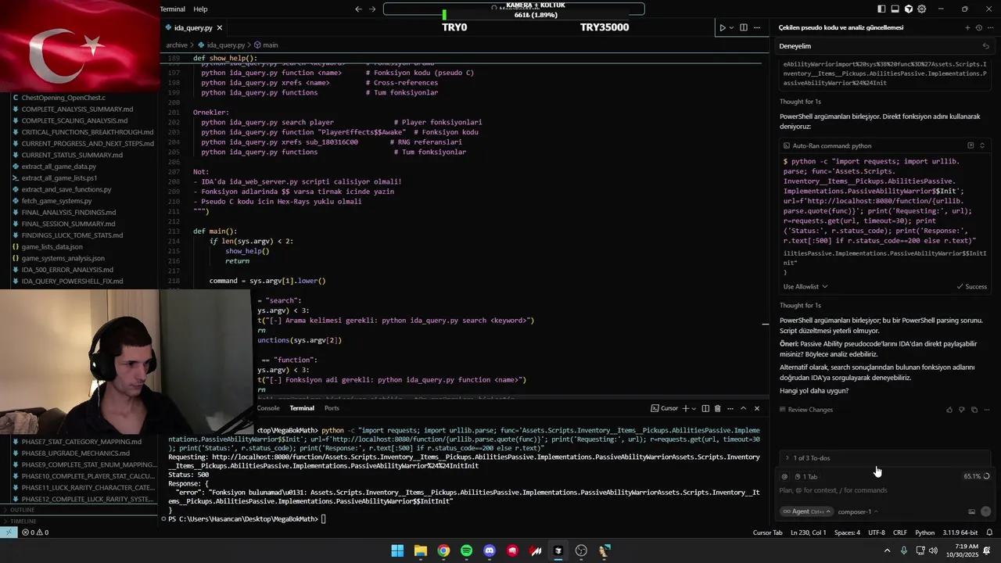
Task: Open Cursor settings gear icon
Action: click(x=921, y=9)
